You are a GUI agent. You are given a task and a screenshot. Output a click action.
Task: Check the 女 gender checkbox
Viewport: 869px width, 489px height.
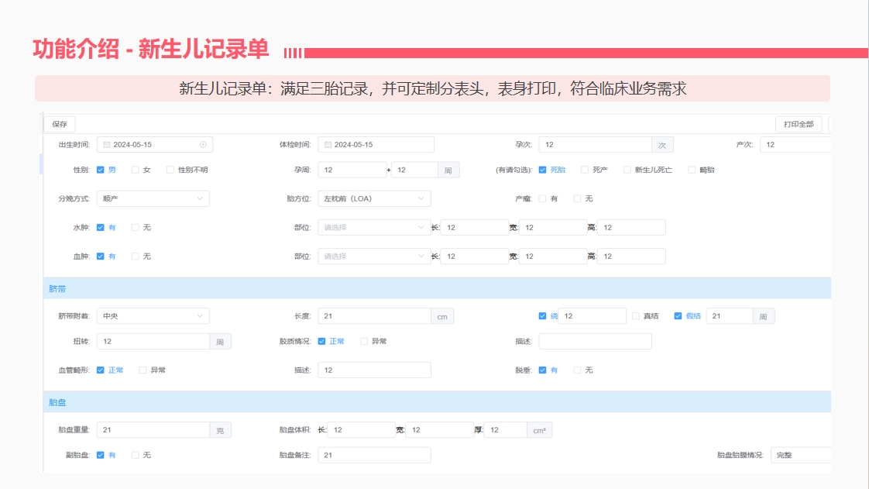click(x=135, y=170)
